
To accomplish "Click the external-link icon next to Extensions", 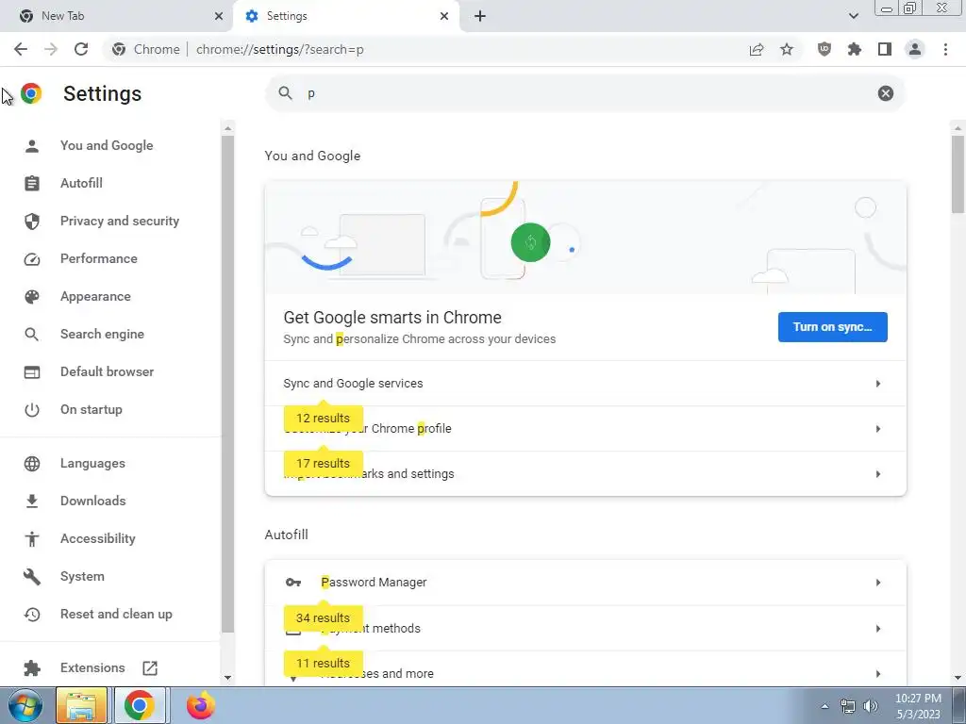I will point(150,668).
